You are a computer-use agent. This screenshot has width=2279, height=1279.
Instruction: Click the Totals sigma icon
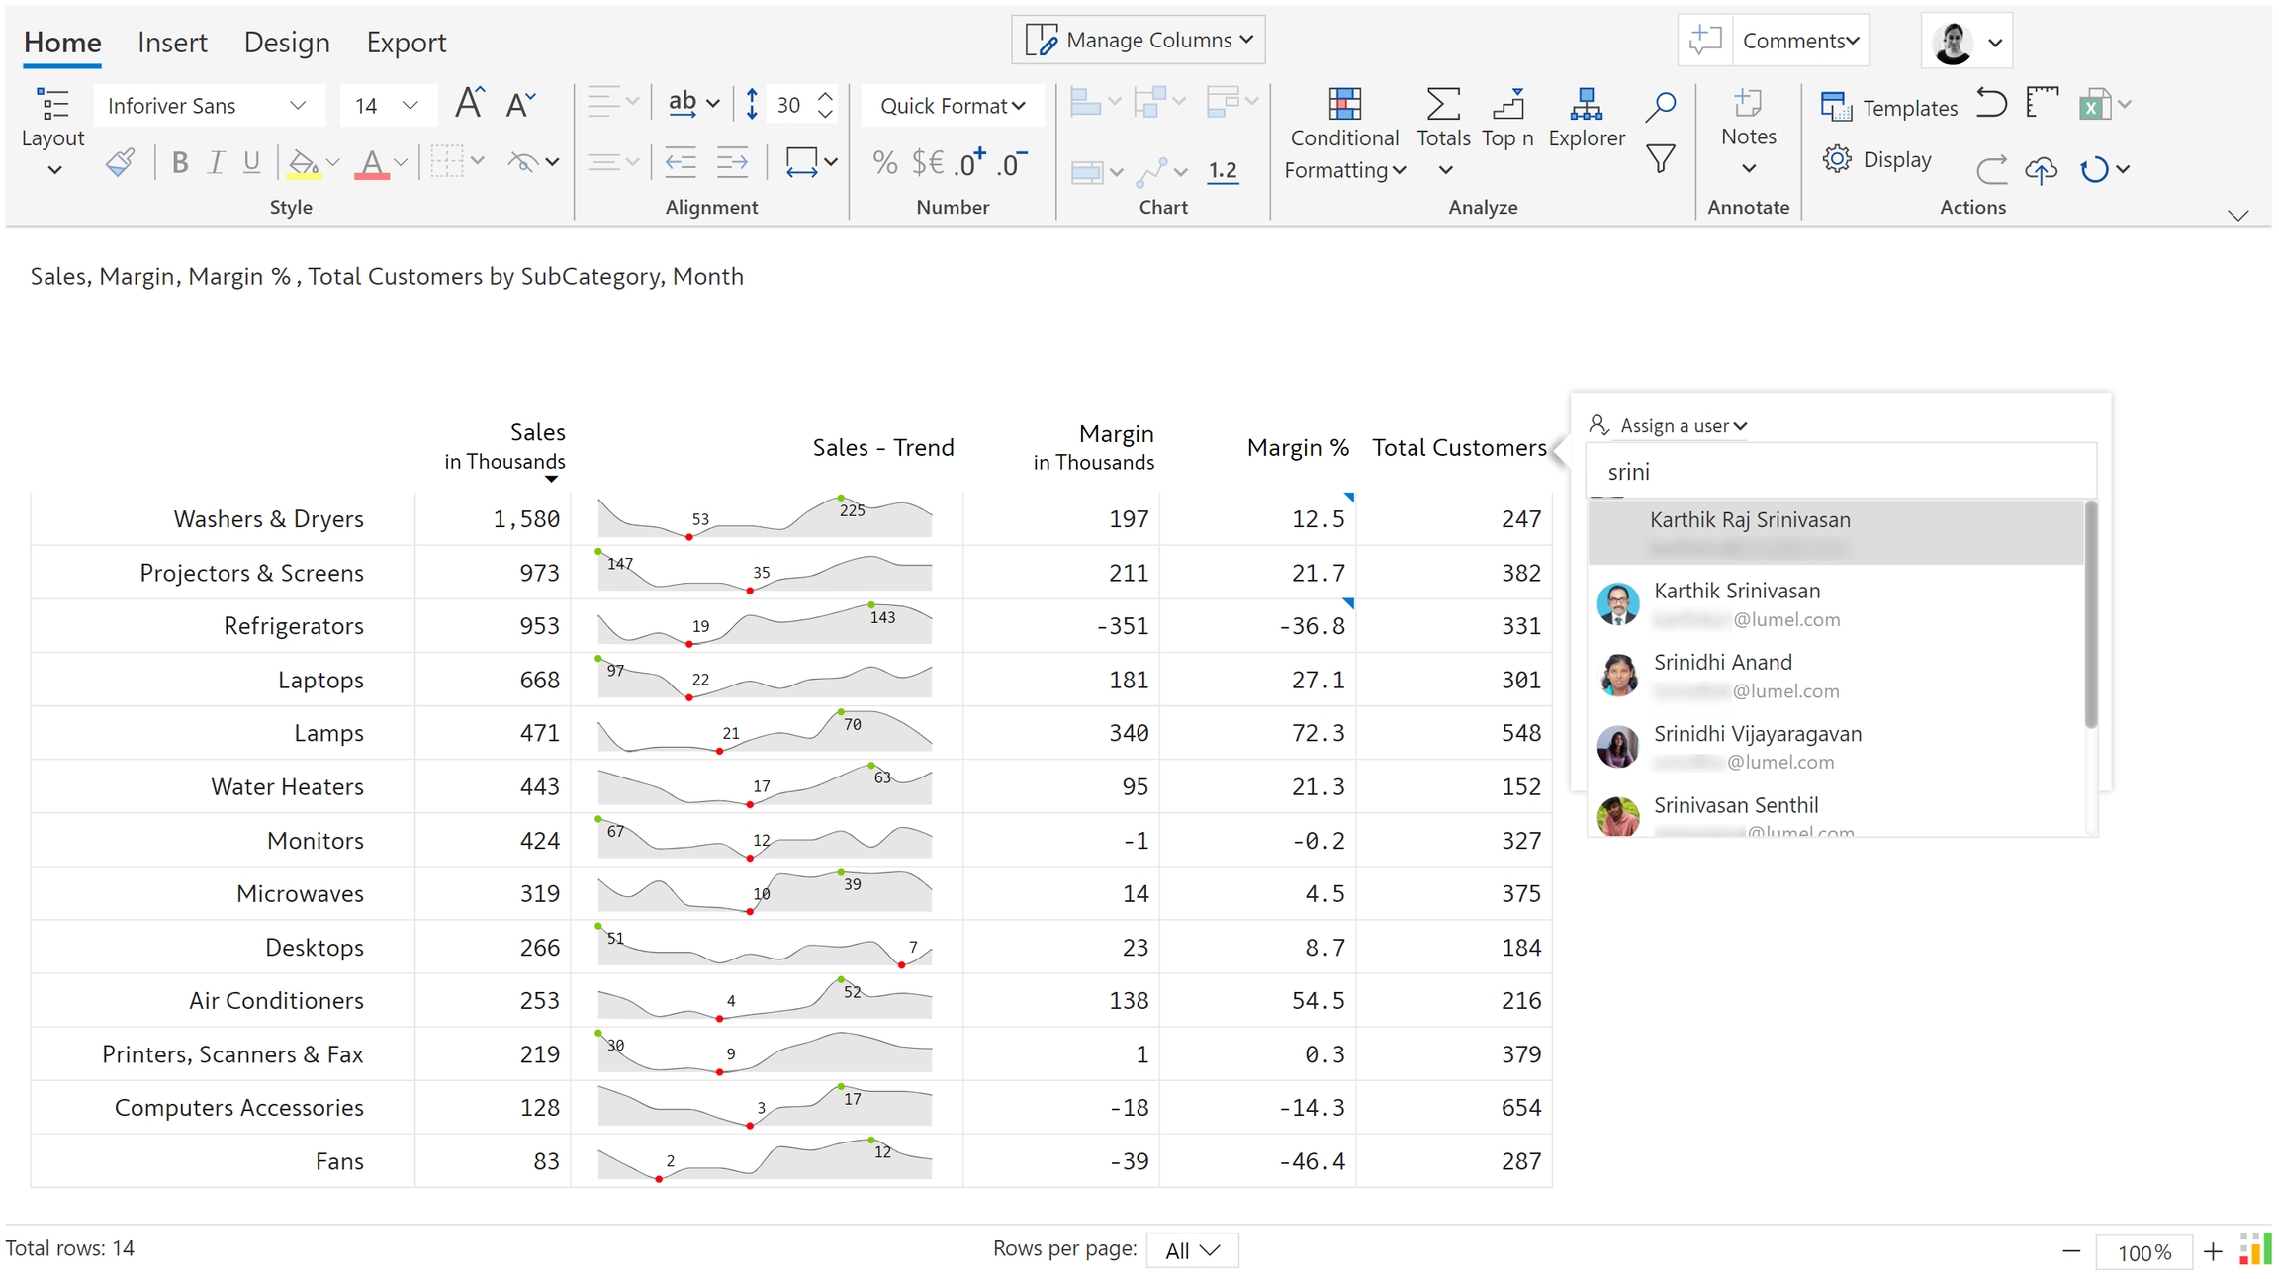[1442, 105]
